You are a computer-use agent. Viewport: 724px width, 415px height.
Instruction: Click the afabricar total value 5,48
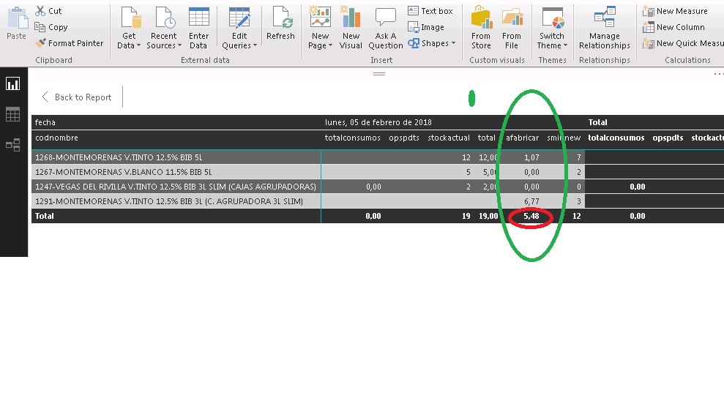tap(531, 216)
